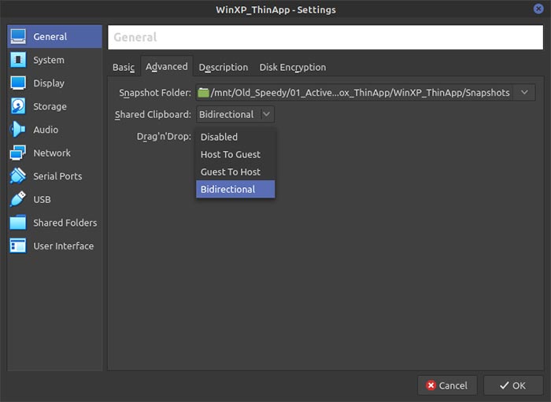Click the System chip icon

(x=18, y=60)
